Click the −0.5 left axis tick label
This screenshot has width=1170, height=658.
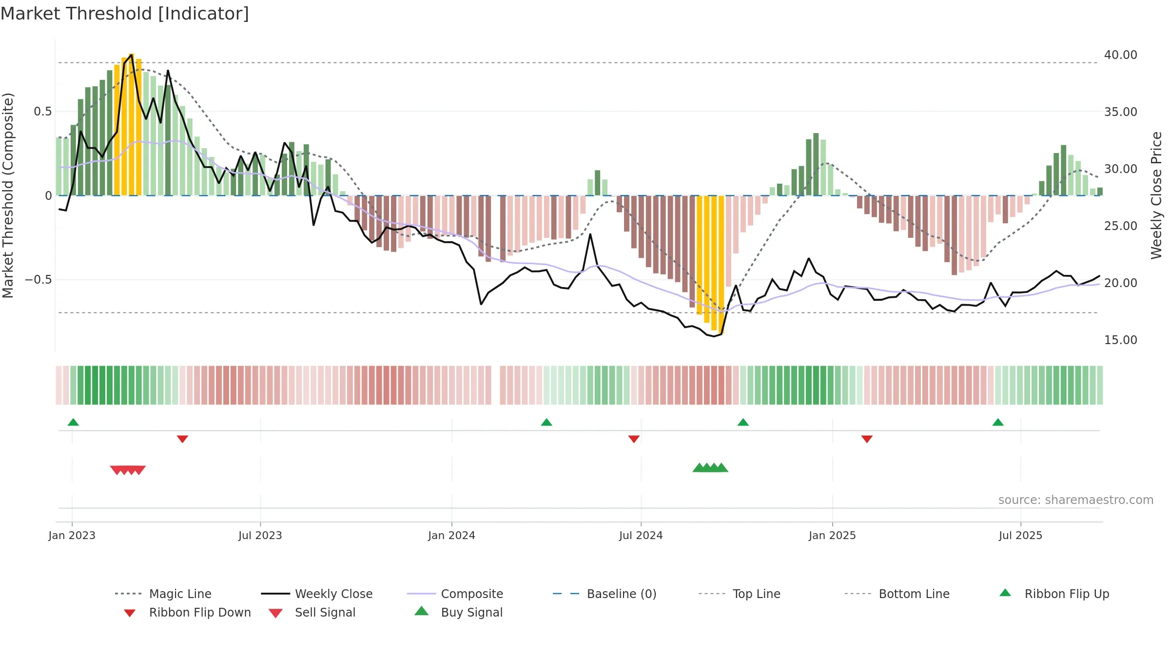[x=39, y=280]
